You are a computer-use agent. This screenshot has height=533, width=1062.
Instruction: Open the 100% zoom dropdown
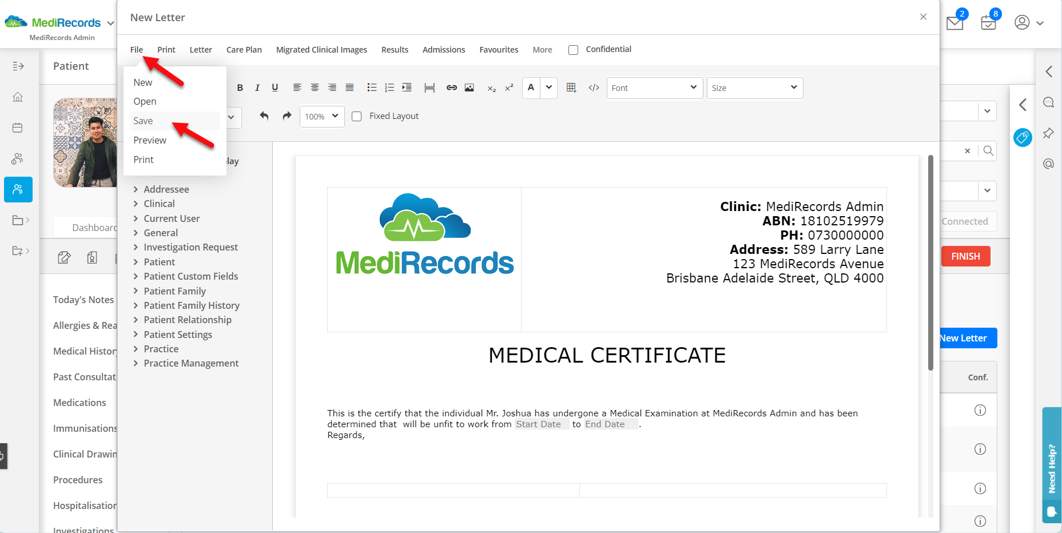click(x=322, y=117)
